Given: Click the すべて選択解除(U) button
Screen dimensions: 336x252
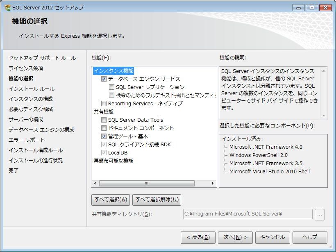Looking at the screenshot, I should click(x=157, y=200).
